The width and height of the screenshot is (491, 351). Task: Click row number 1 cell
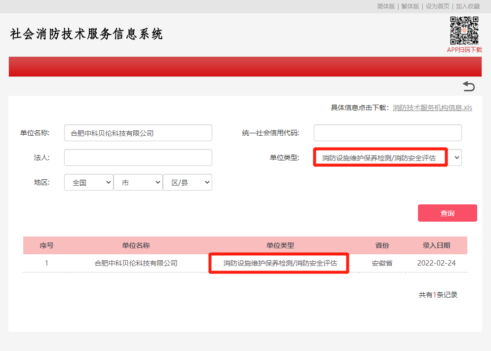click(x=47, y=263)
